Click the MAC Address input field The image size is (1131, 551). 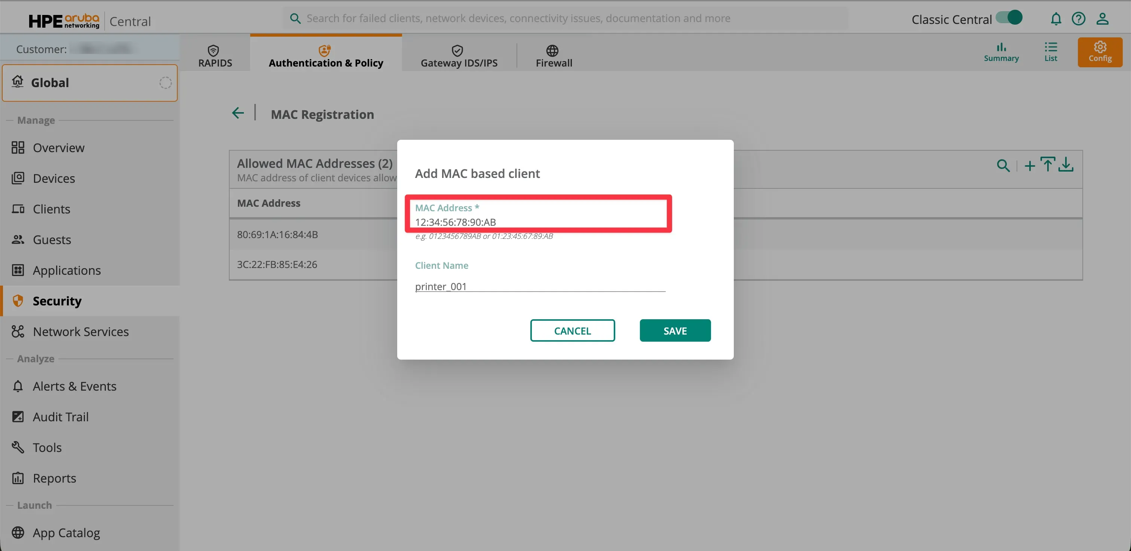pos(539,222)
